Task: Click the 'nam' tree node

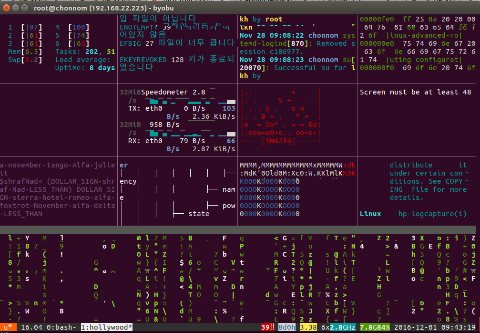Action: click(229, 189)
